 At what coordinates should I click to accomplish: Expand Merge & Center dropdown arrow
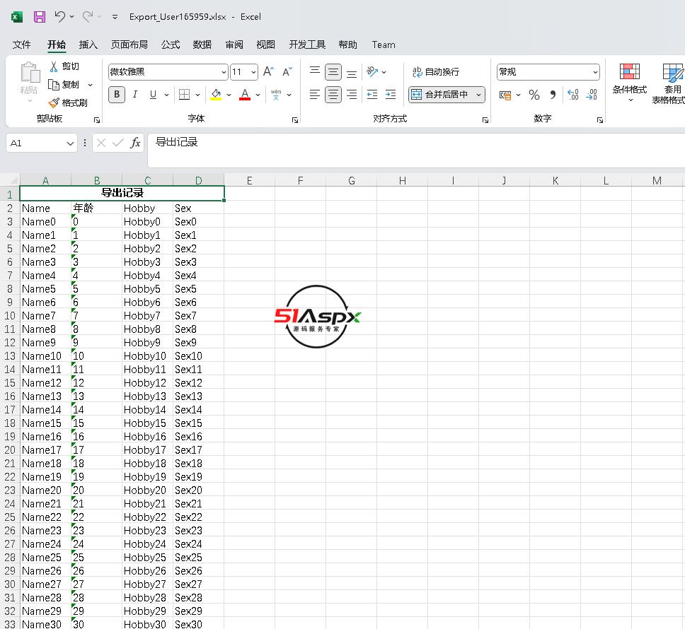click(479, 95)
